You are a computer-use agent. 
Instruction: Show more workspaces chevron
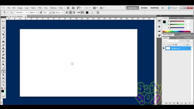point(162,8)
